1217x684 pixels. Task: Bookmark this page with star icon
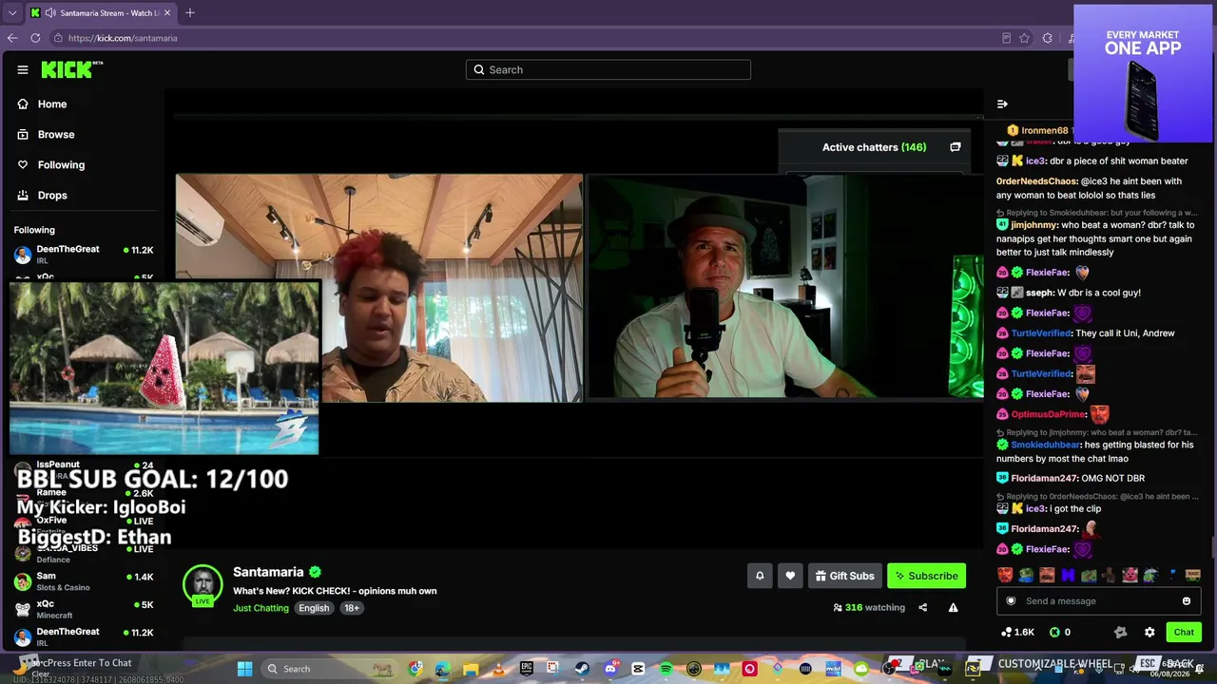1024,38
